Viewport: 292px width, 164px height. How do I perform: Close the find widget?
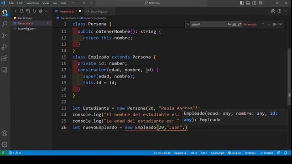280,24
